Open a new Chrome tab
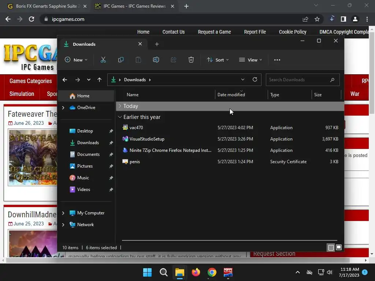375x281 pixels. [186, 6]
